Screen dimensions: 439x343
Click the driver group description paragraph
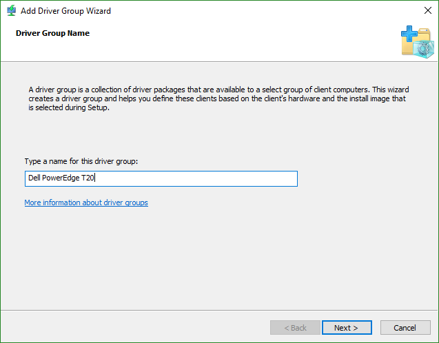pyautogui.click(x=218, y=98)
